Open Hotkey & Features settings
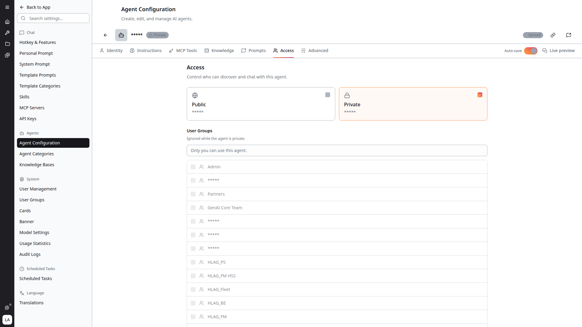The height and width of the screenshot is (327, 582). pos(53,42)
